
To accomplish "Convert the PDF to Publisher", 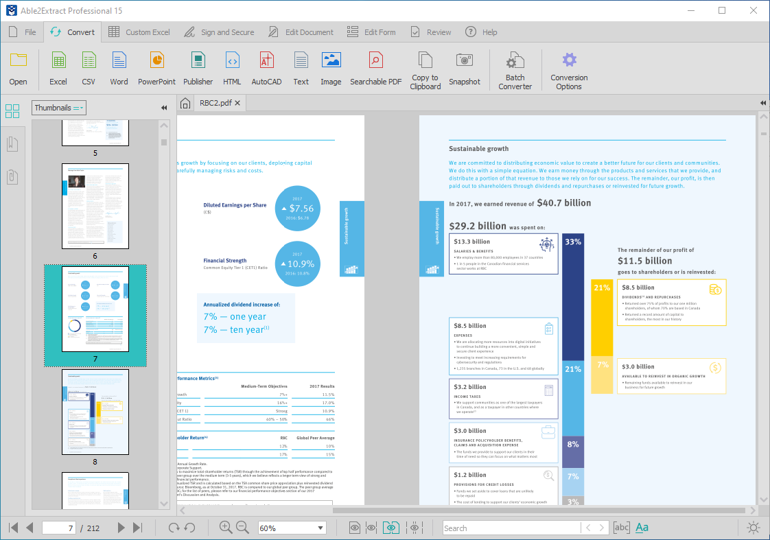I will tap(198, 69).
